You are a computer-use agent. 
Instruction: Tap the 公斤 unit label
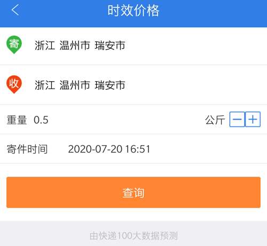pos(215,120)
